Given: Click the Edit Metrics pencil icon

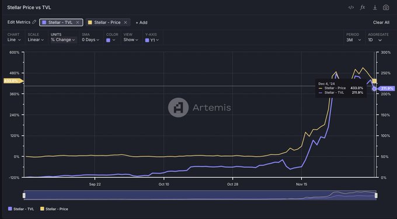Looking at the screenshot, I should (x=34, y=22).
